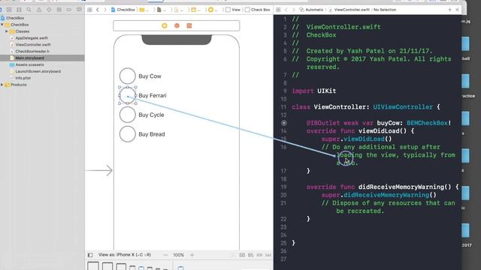Click the Buy Ferrari label
Image resolution: width=481 pixels, height=270 pixels.
(153, 95)
